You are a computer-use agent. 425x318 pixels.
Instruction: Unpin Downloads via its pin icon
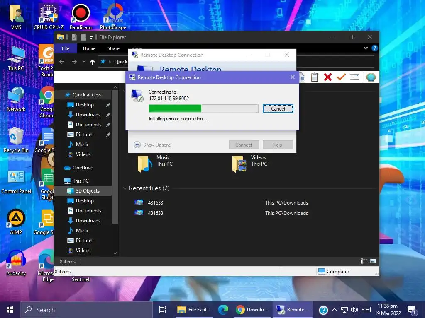pos(108,115)
